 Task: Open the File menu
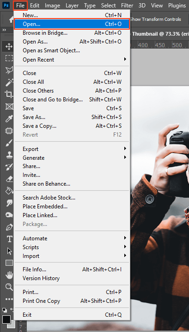click(20, 5)
